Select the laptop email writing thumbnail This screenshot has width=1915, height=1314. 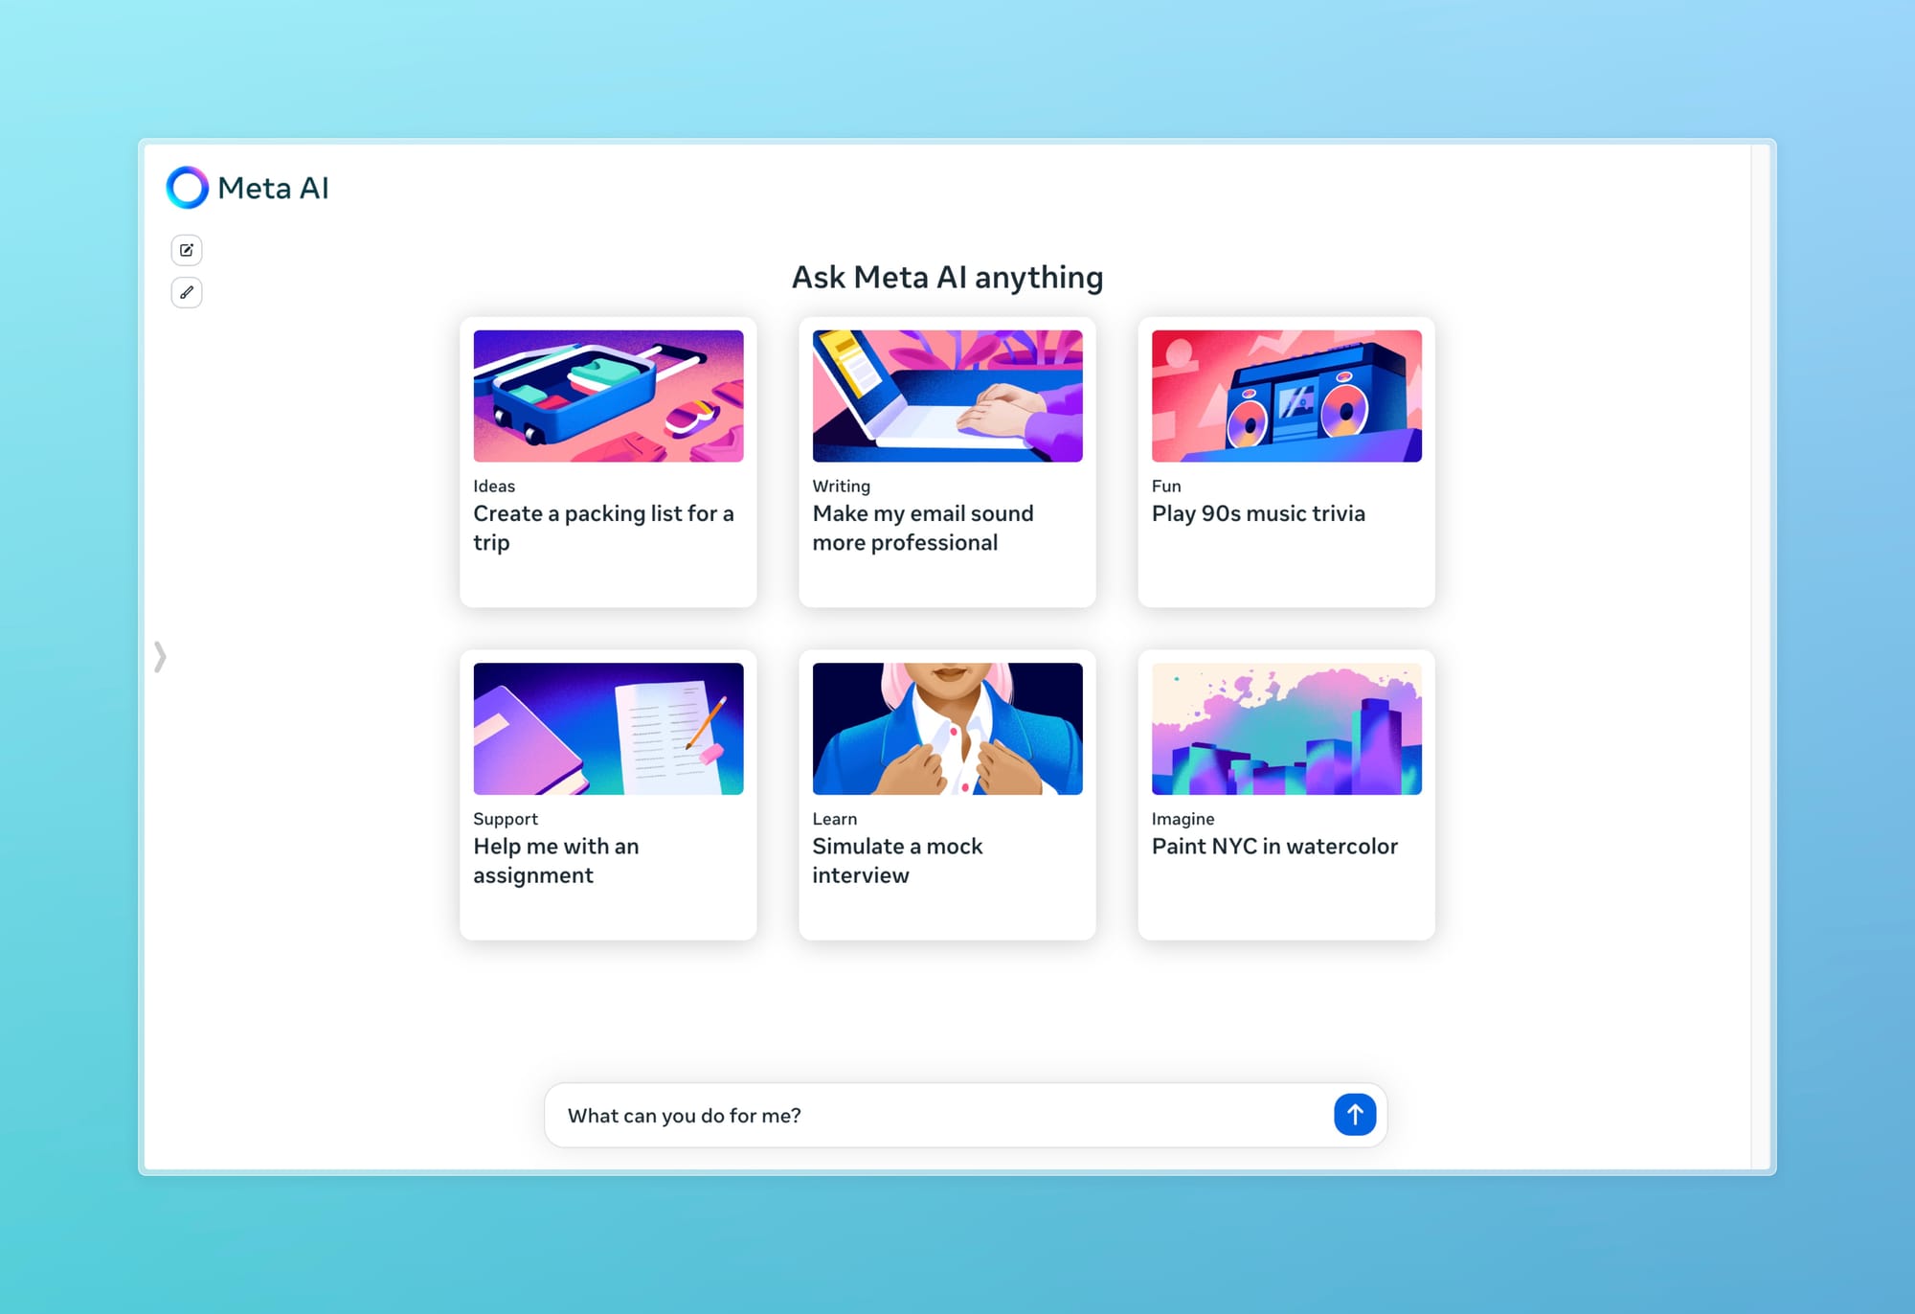pos(947,396)
